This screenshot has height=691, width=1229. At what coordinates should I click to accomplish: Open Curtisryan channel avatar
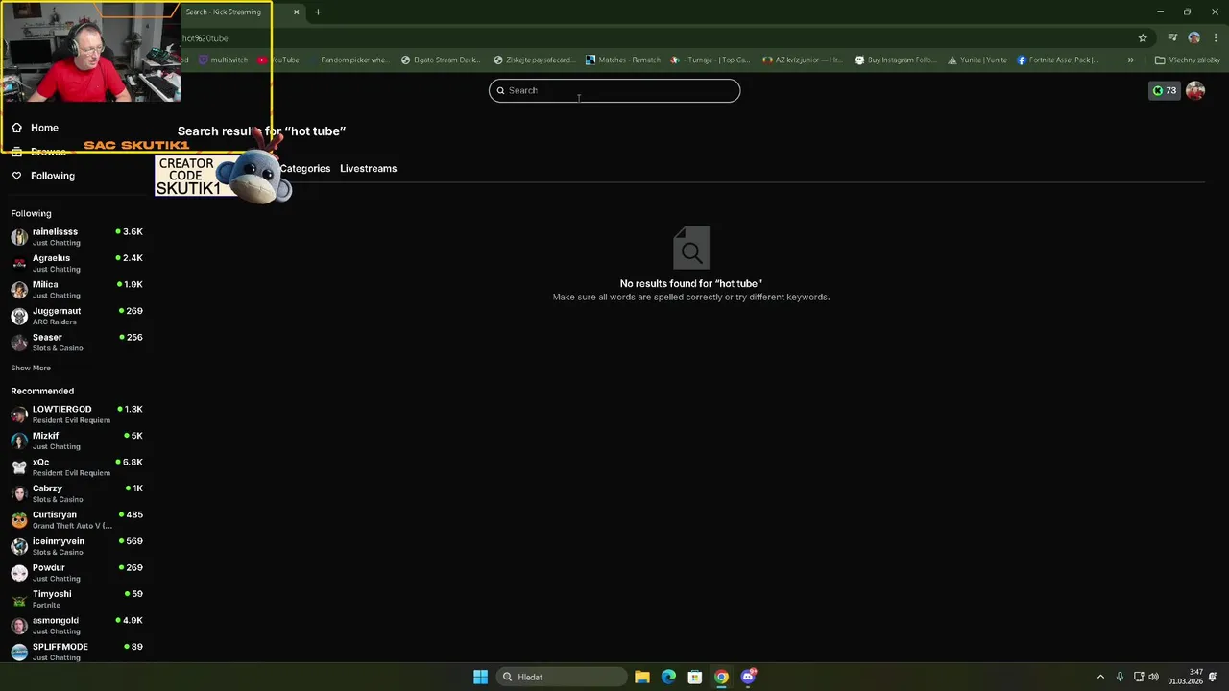click(x=19, y=520)
